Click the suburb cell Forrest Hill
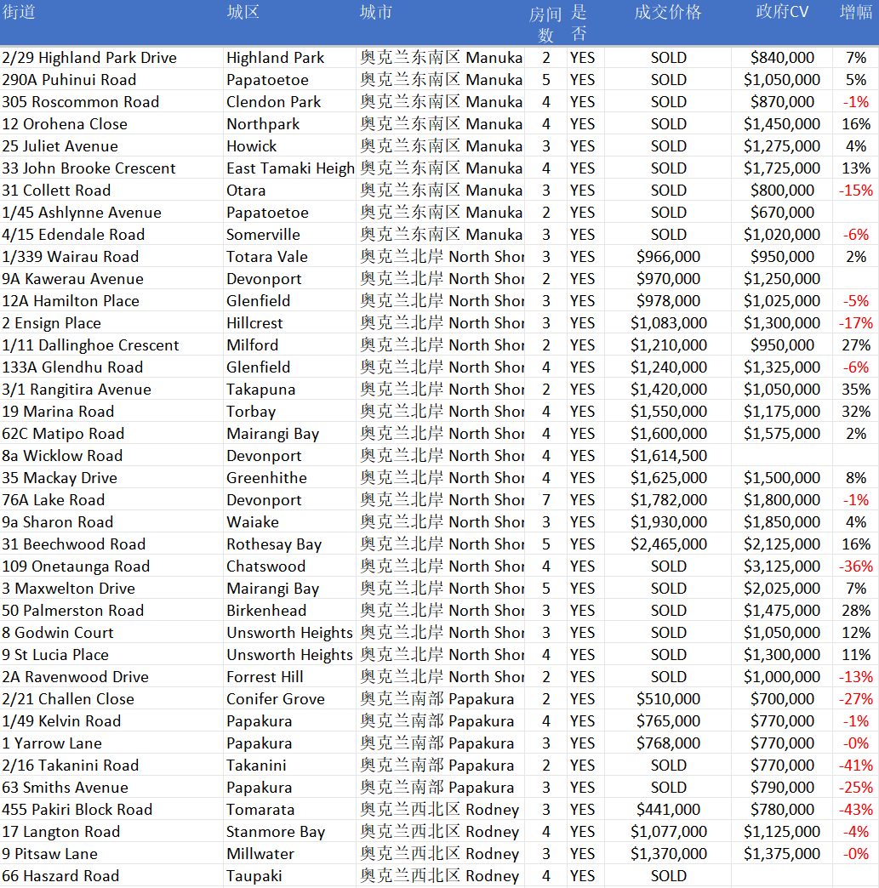The image size is (879, 888). [265, 676]
